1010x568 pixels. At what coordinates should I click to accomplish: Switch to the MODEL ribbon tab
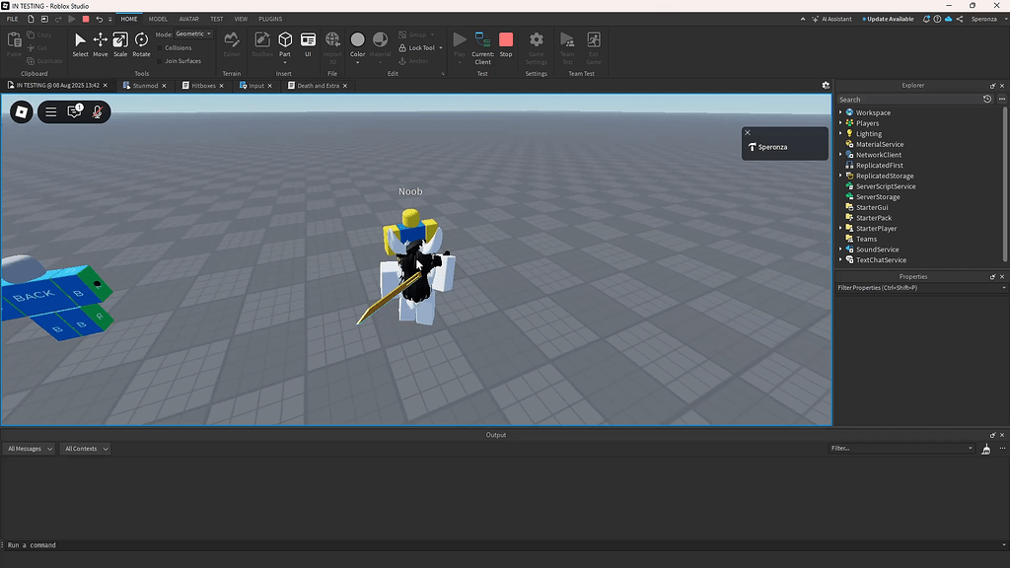(158, 18)
